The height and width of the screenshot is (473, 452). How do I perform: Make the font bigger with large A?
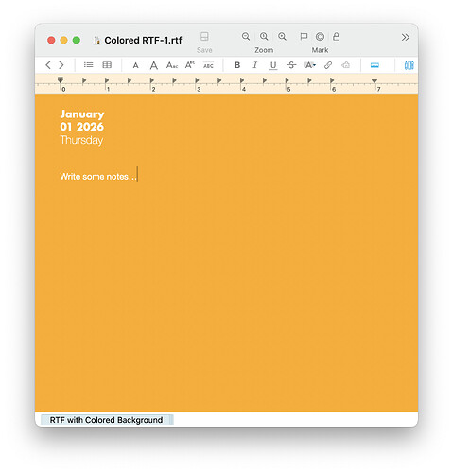pos(154,65)
